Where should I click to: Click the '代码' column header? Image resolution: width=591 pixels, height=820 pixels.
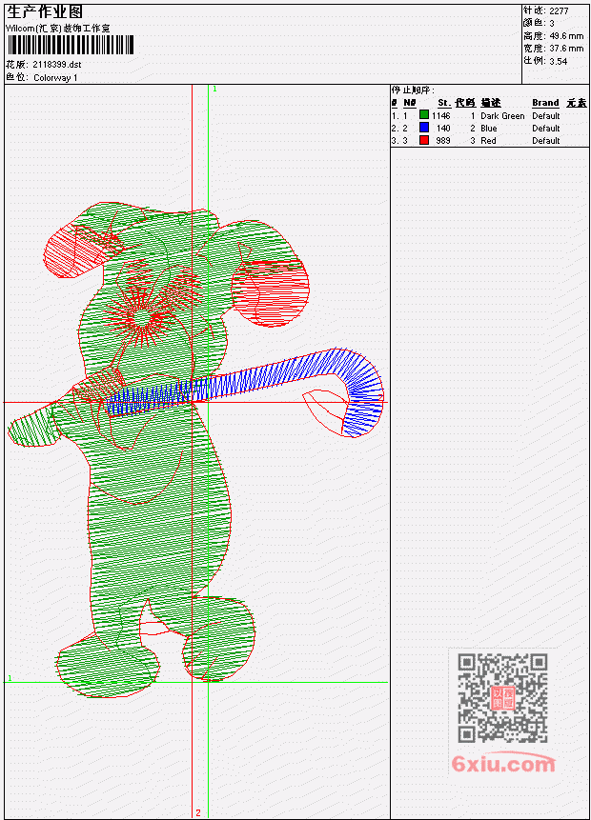pyautogui.click(x=465, y=103)
